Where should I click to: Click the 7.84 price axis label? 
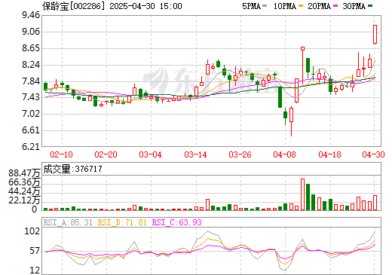(31, 81)
